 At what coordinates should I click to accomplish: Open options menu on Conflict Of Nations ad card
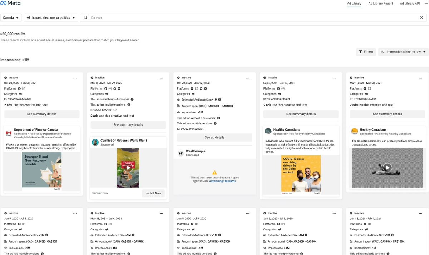pyautogui.click(x=161, y=78)
